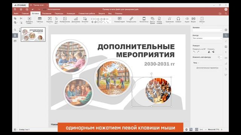
Task: Select slide 1 thumbnail in panel
Action: coord(33,34)
